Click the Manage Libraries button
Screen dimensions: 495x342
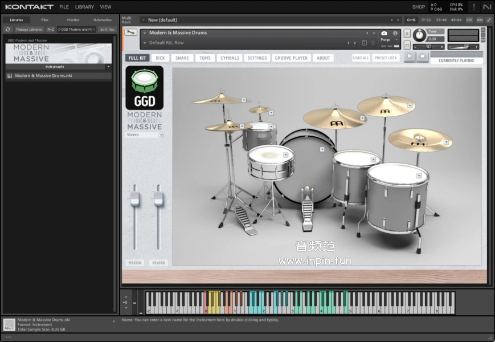pyautogui.click(x=29, y=29)
